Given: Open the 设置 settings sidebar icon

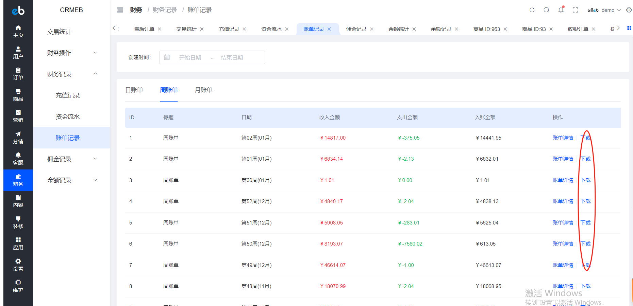Looking at the screenshot, I should click(18, 265).
